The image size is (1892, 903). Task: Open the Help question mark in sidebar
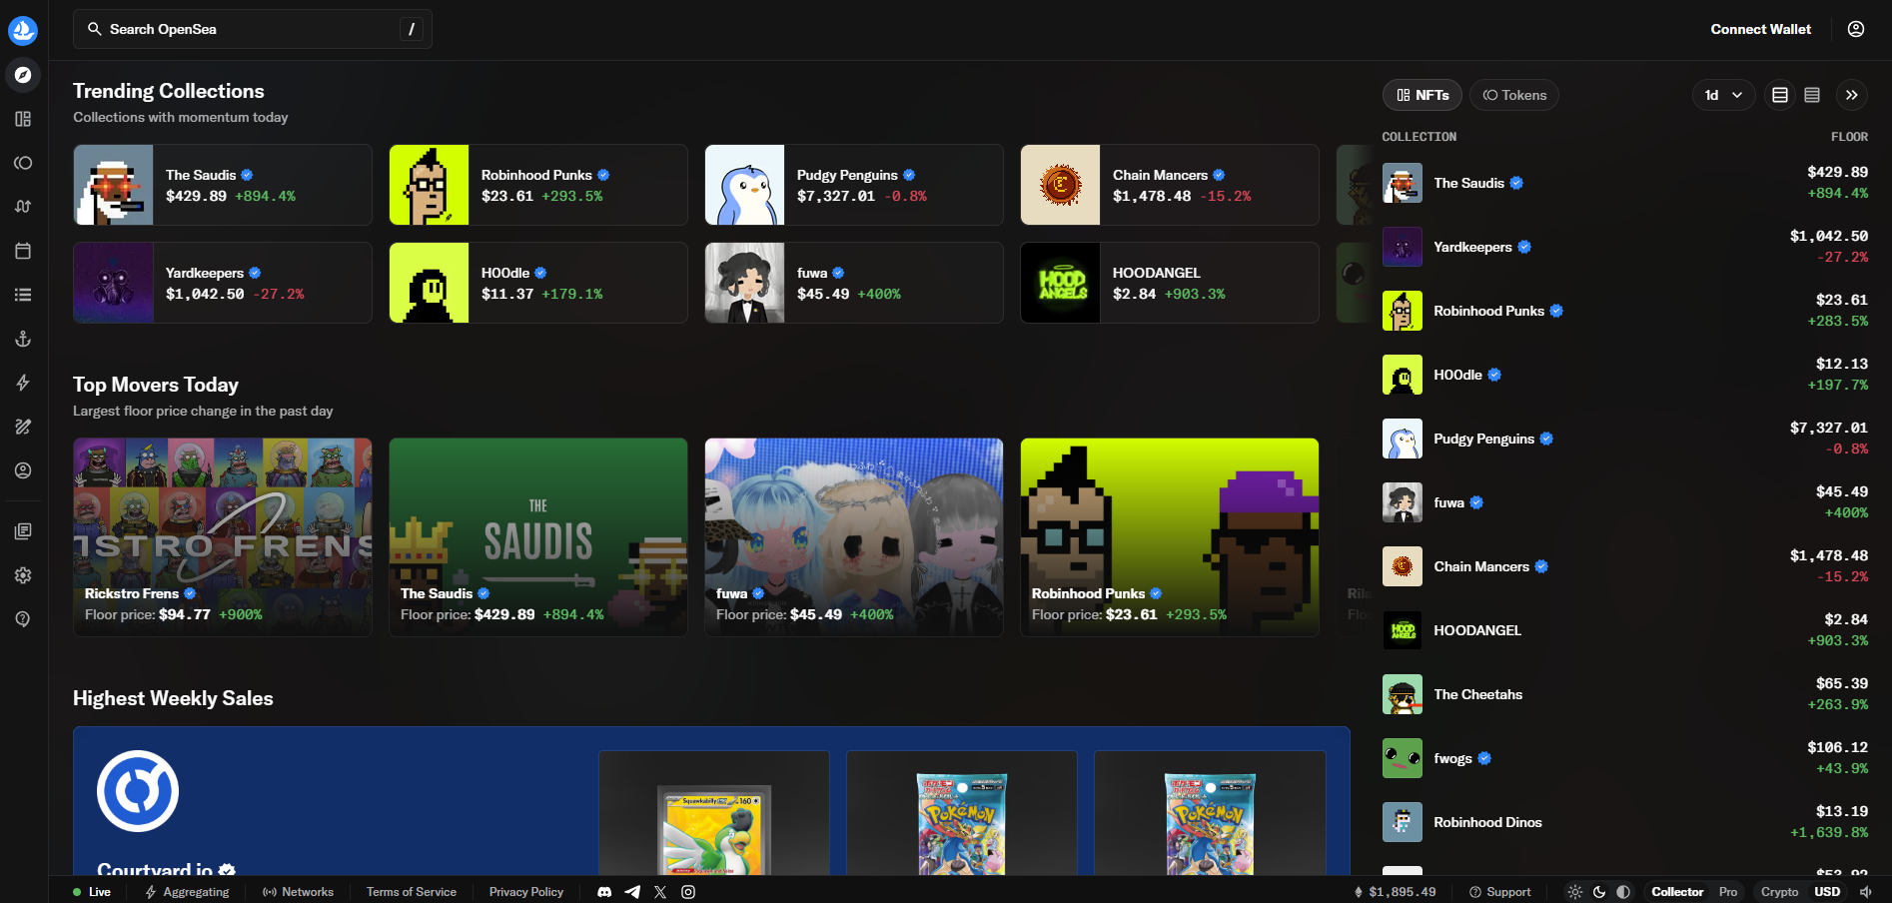point(23,619)
